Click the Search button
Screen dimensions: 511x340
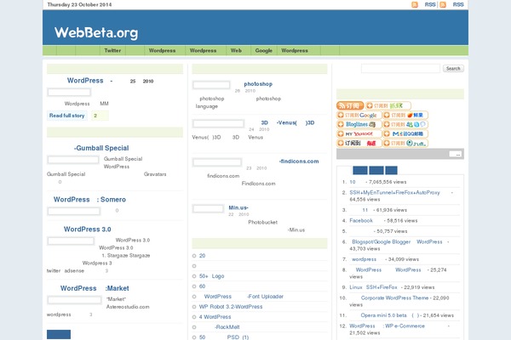(x=453, y=68)
